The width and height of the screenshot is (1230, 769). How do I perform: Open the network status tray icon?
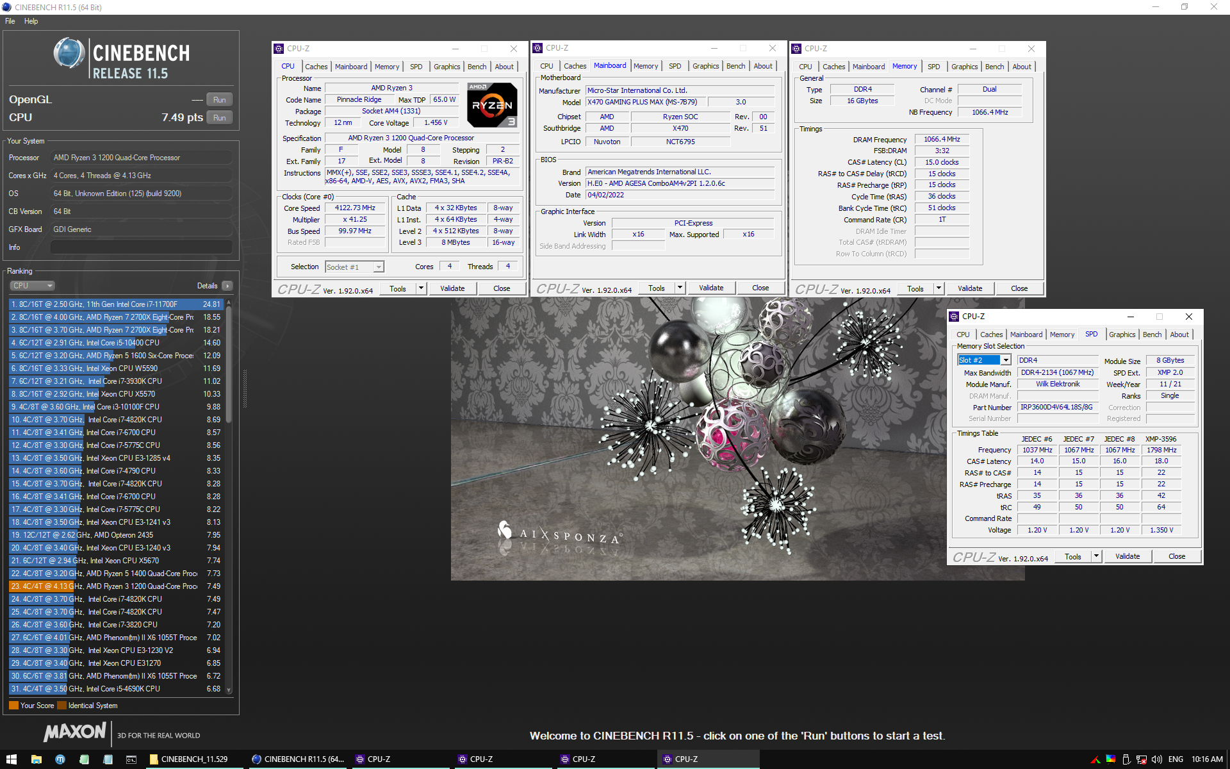pyautogui.click(x=1142, y=759)
